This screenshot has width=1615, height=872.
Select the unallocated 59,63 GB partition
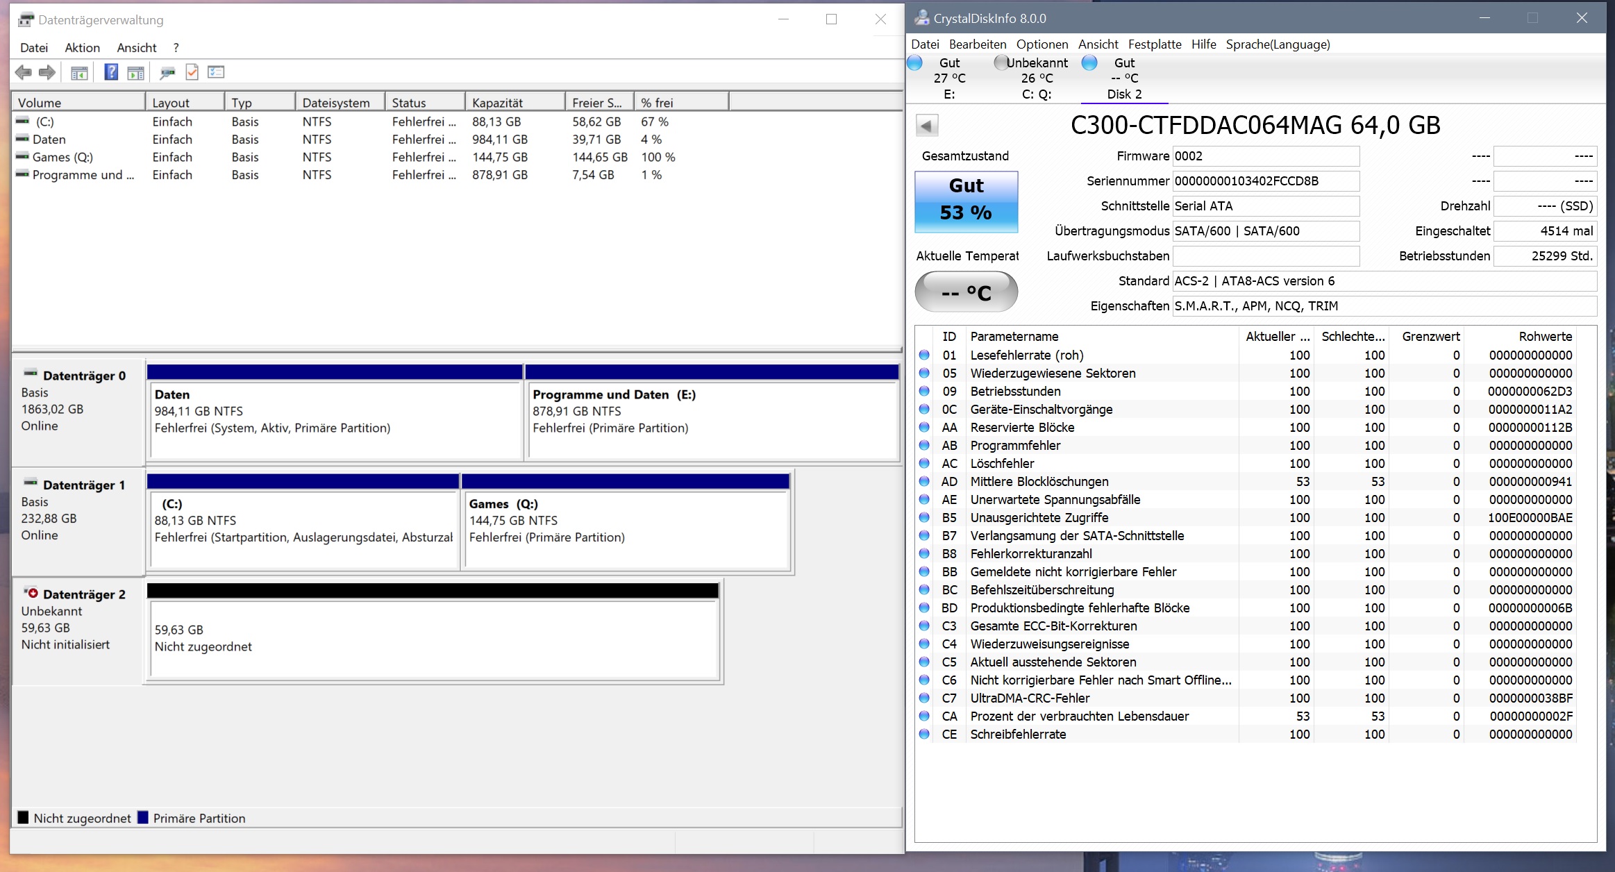click(433, 638)
